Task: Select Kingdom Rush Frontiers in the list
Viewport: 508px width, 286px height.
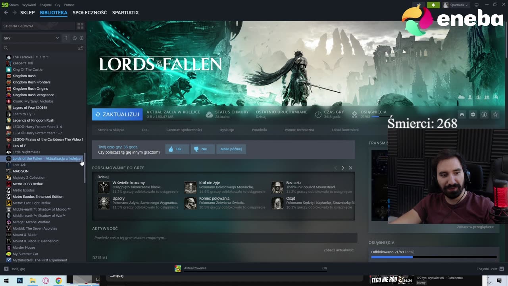Action: click(31, 82)
